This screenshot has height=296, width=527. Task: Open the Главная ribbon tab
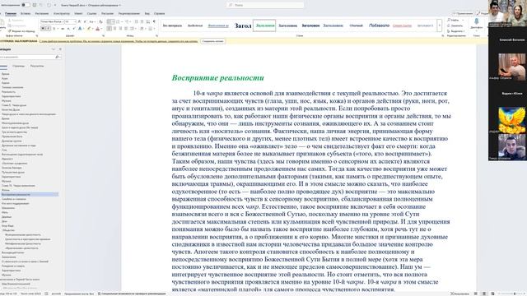pyautogui.click(x=11, y=13)
